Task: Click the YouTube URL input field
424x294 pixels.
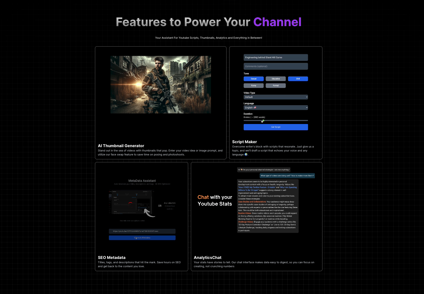Action: 142,231
